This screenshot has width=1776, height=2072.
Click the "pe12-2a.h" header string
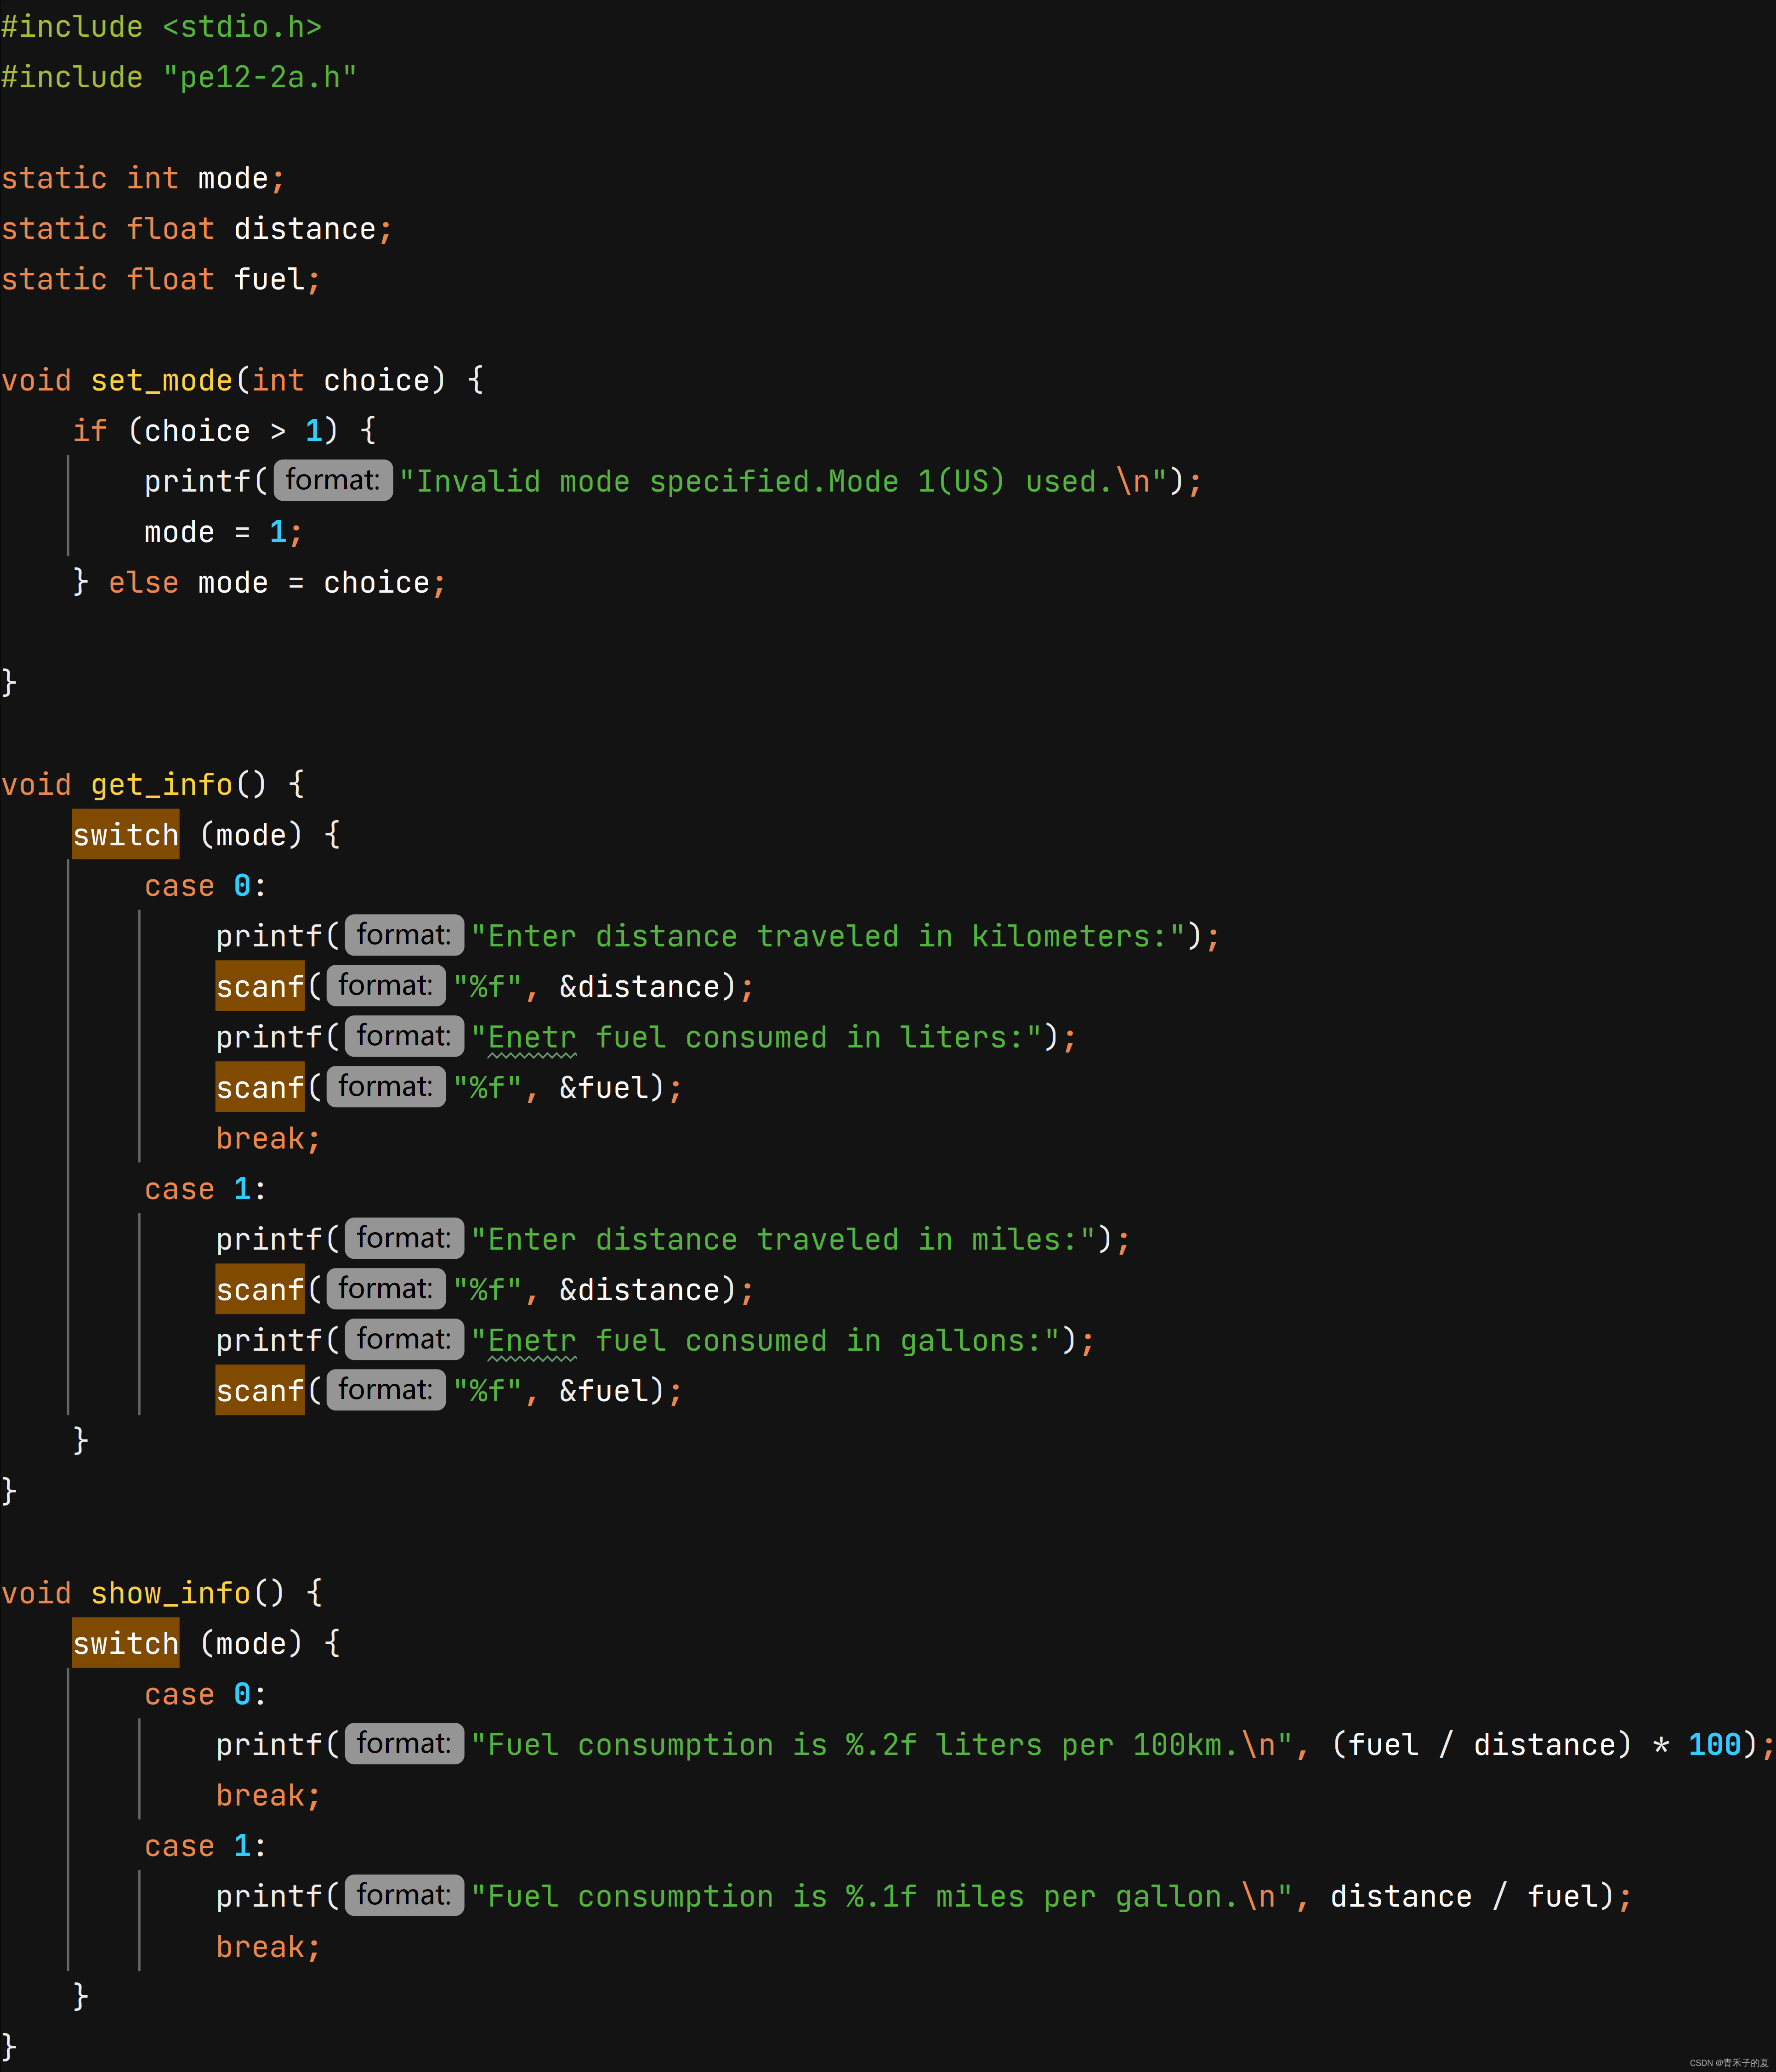tap(259, 78)
